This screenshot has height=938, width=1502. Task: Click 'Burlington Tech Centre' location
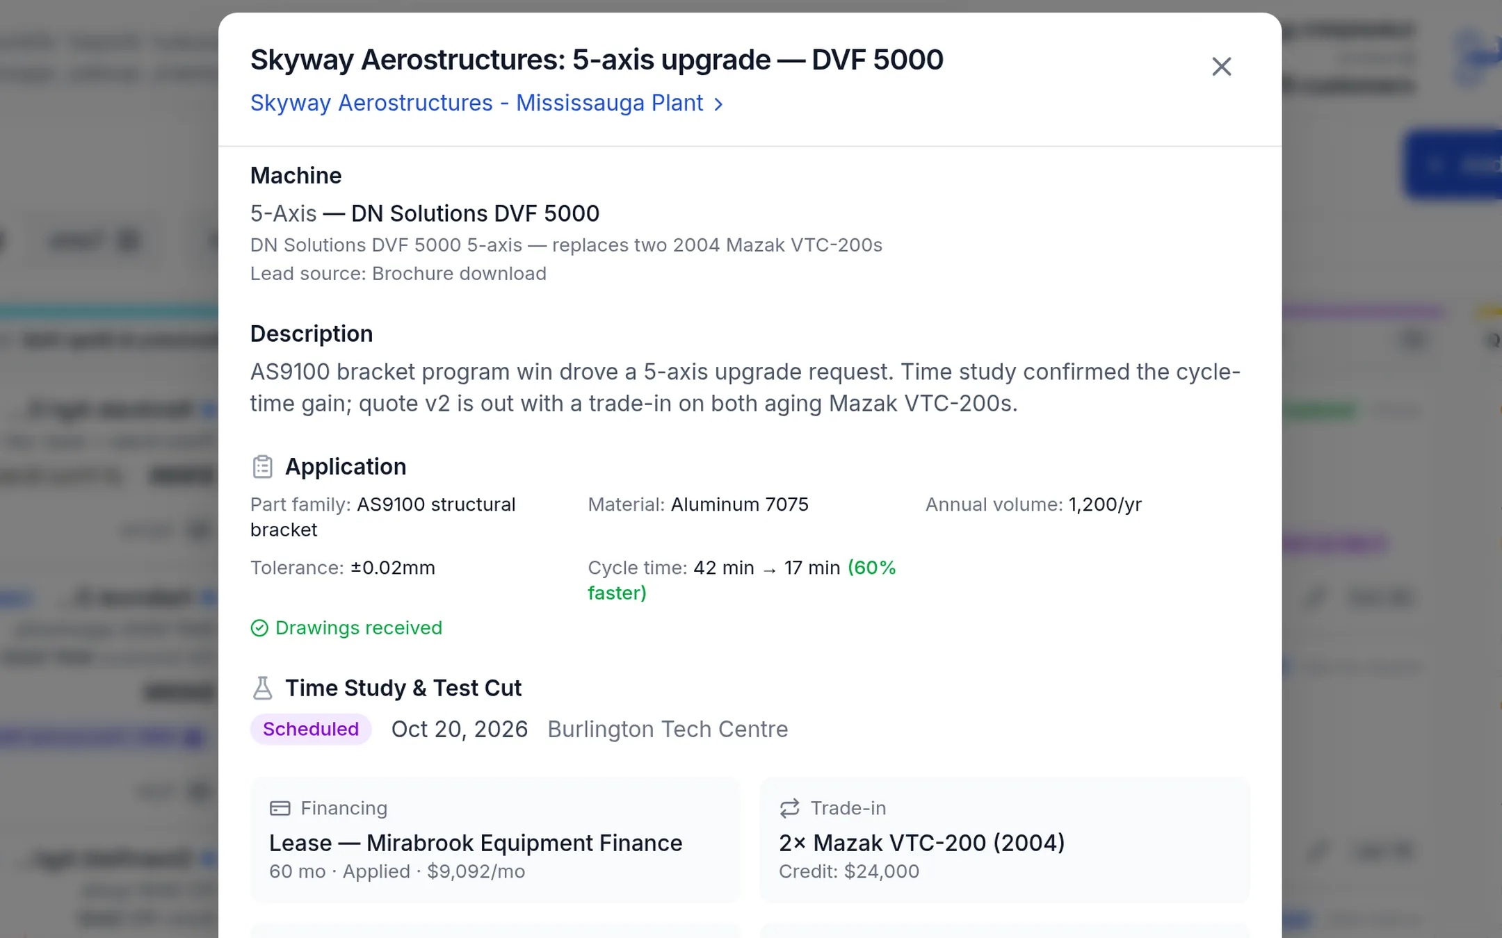point(668,730)
